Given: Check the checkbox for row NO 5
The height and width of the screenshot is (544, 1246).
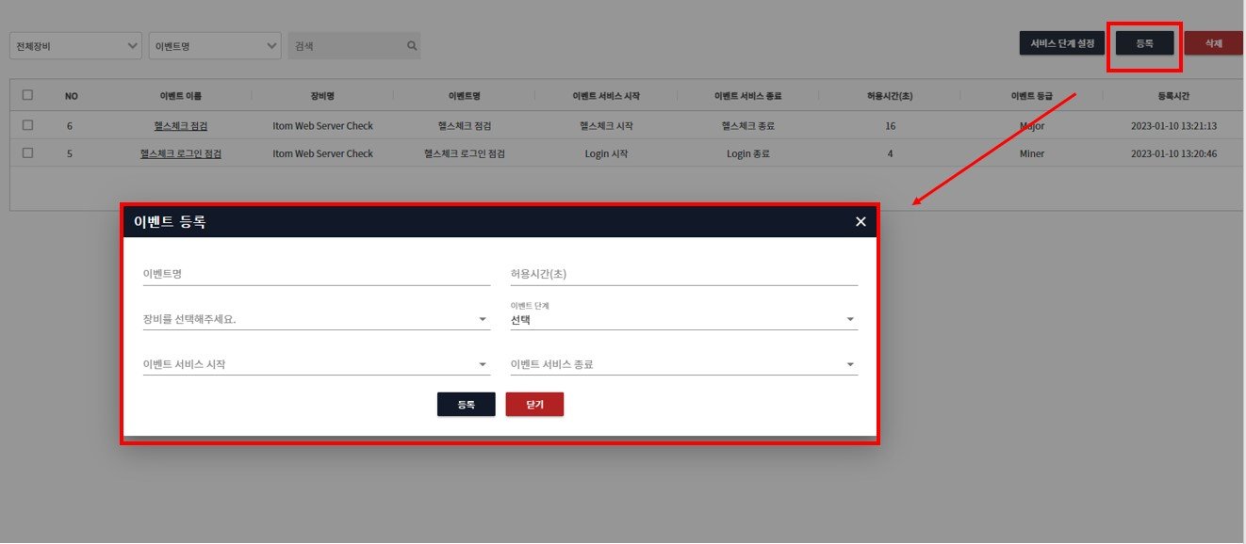Looking at the screenshot, I should 27,153.
